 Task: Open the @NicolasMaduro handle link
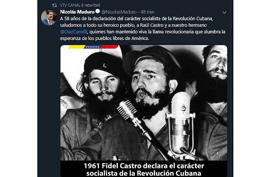(x=119, y=12)
